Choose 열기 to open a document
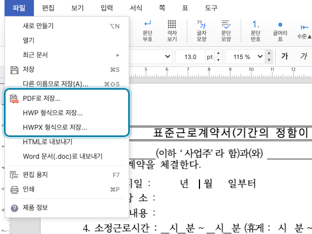Image resolution: width=312 pixels, height=234 pixels. (x=67, y=40)
